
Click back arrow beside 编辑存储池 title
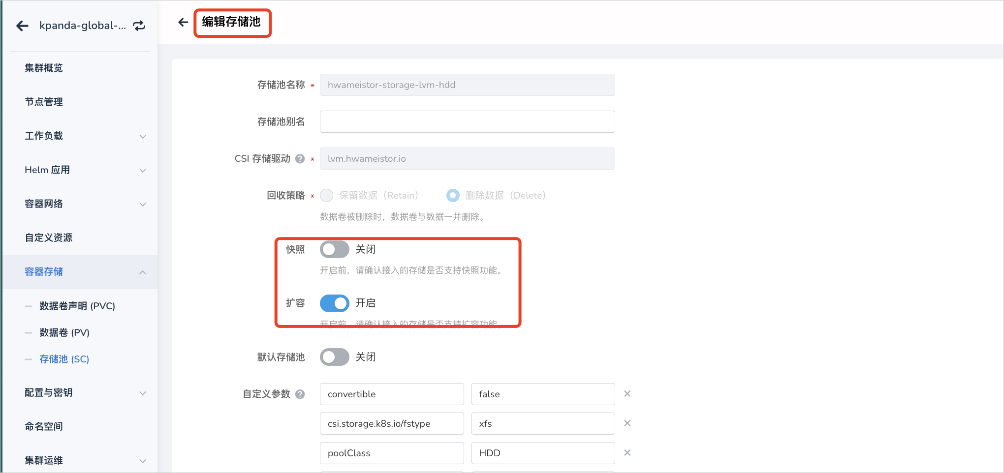tap(183, 22)
